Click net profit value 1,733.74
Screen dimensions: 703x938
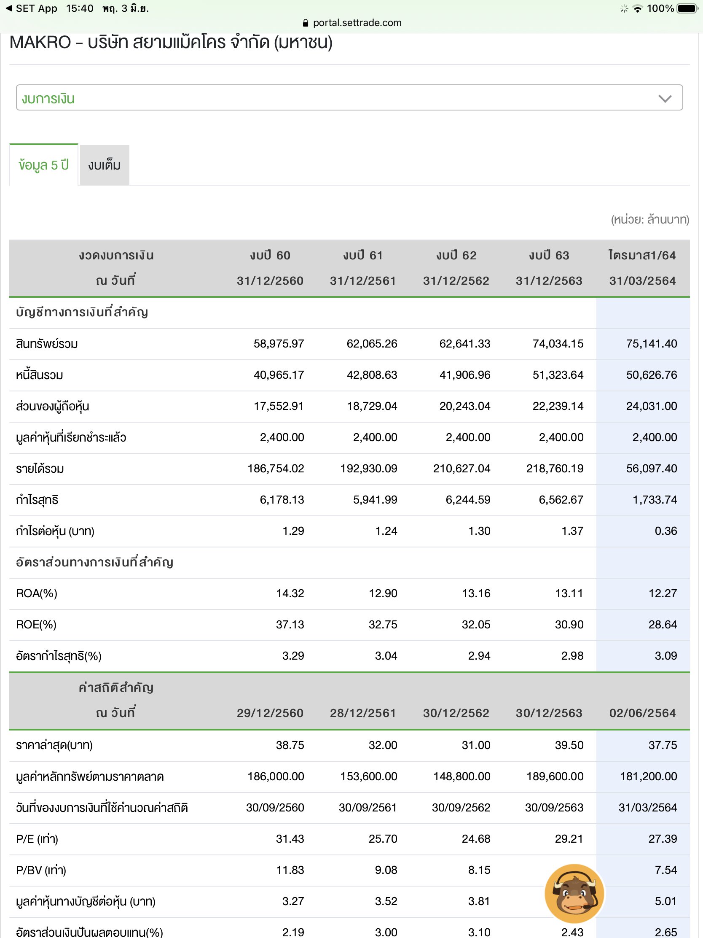pyautogui.click(x=655, y=500)
